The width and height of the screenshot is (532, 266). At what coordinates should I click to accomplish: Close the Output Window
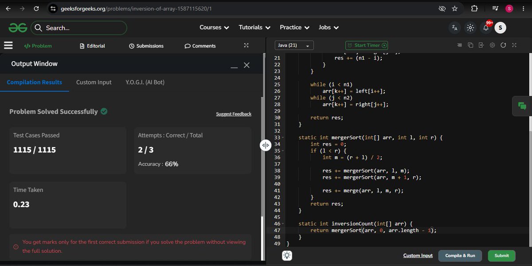tap(247, 65)
